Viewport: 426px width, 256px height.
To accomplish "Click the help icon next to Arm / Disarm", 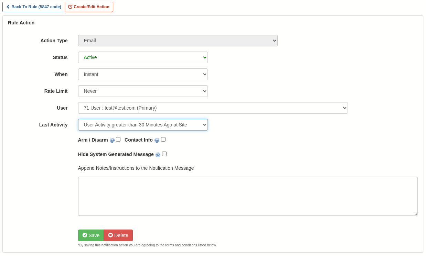I will [x=112, y=140].
